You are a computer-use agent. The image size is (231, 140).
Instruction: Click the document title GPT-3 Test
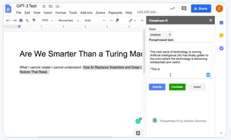(x=26, y=6)
